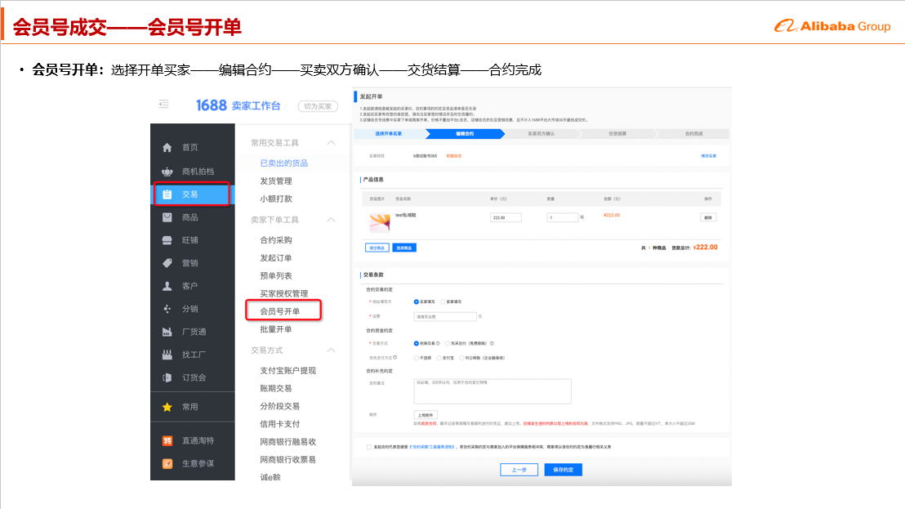Open 网商银行融易收 menu item
The width and height of the screenshot is (905, 509).
[288, 442]
